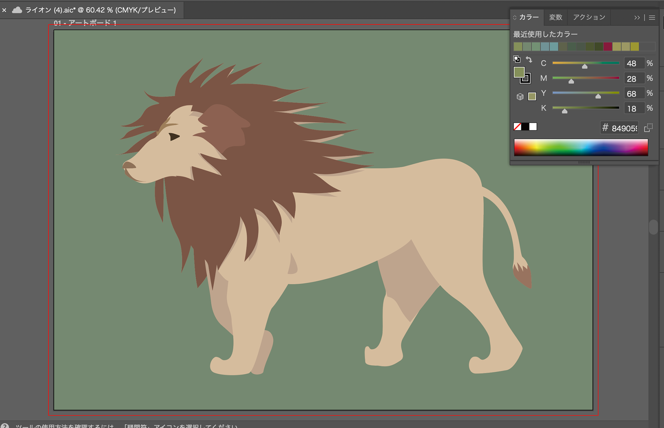664x428 pixels.
Task: Set color to None with red slash swatch
Action: pyautogui.click(x=517, y=127)
